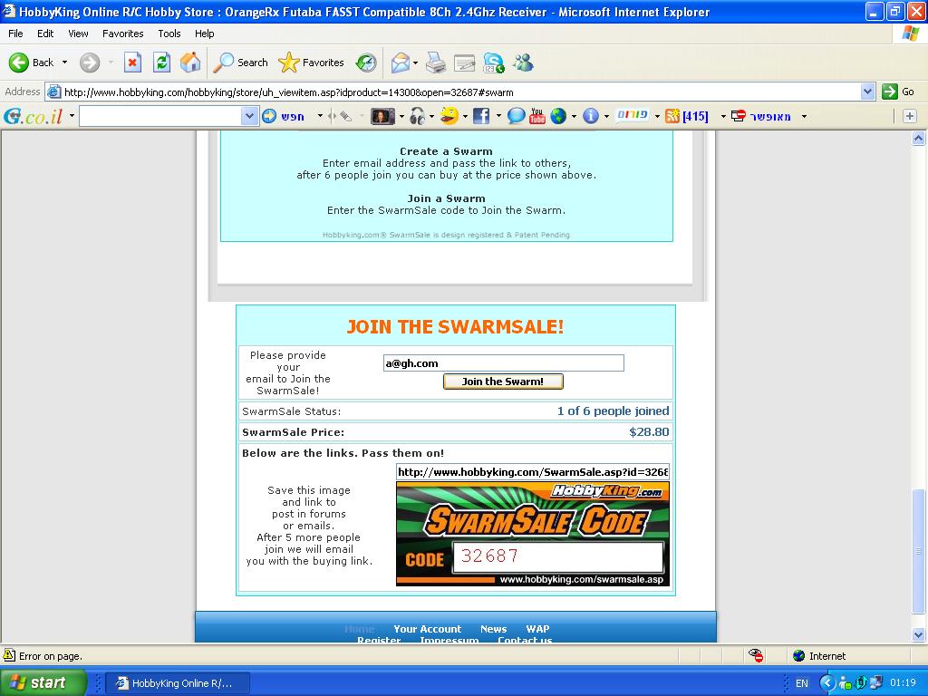Click the plus button at toolbar's right end
Screen dimensions: 928x696
coord(910,116)
